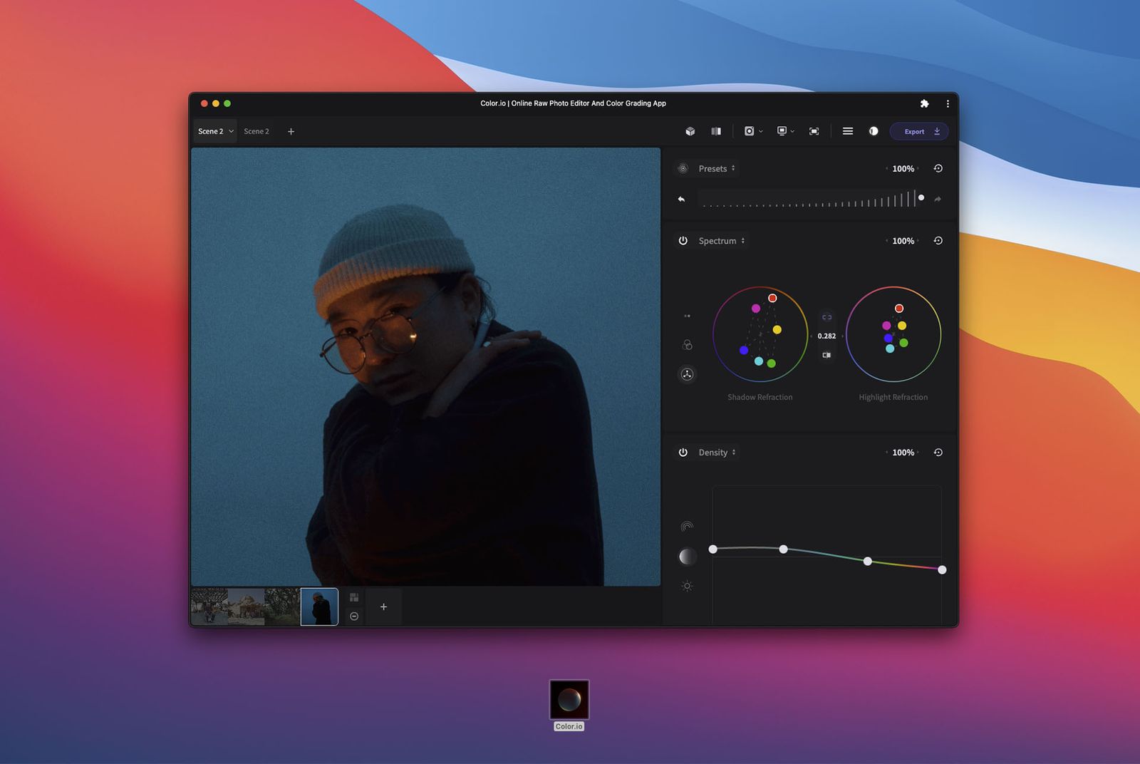Select the two-dots Spectrum mode icon
The image size is (1140, 764).
pos(687,316)
